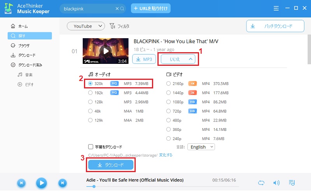Enable the subtitle download checkbox
The width and height of the screenshot is (311, 192).
(91, 147)
